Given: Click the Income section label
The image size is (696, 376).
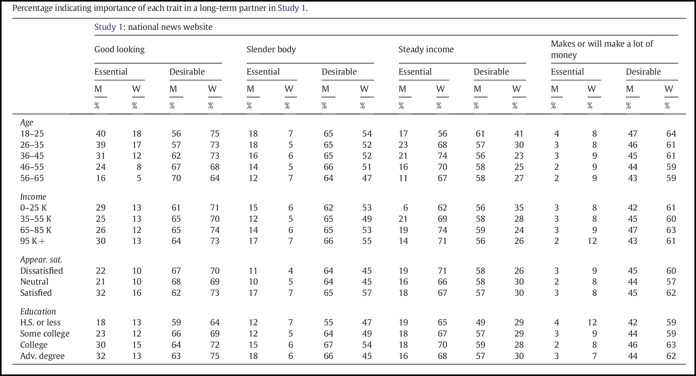Looking at the screenshot, I should pyautogui.click(x=33, y=197).
